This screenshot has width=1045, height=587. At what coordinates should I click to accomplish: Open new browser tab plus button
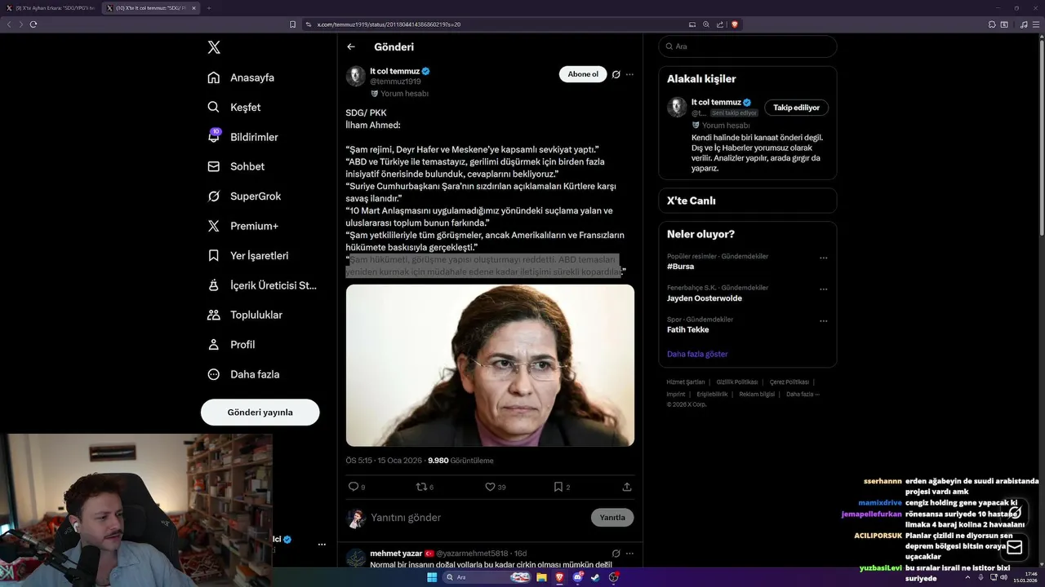[209, 8]
